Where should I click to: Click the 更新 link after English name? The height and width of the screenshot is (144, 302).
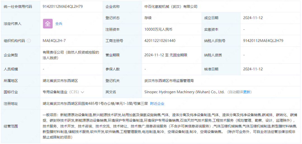[x=247, y=92]
